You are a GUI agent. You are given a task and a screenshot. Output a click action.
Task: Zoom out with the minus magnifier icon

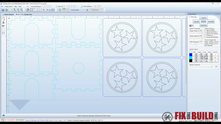click(18, 10)
